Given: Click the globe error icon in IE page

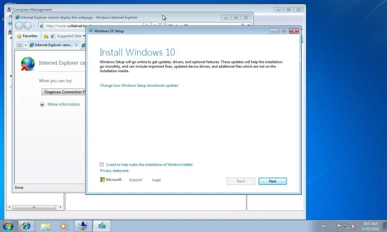Looking at the screenshot, I should click(x=28, y=64).
